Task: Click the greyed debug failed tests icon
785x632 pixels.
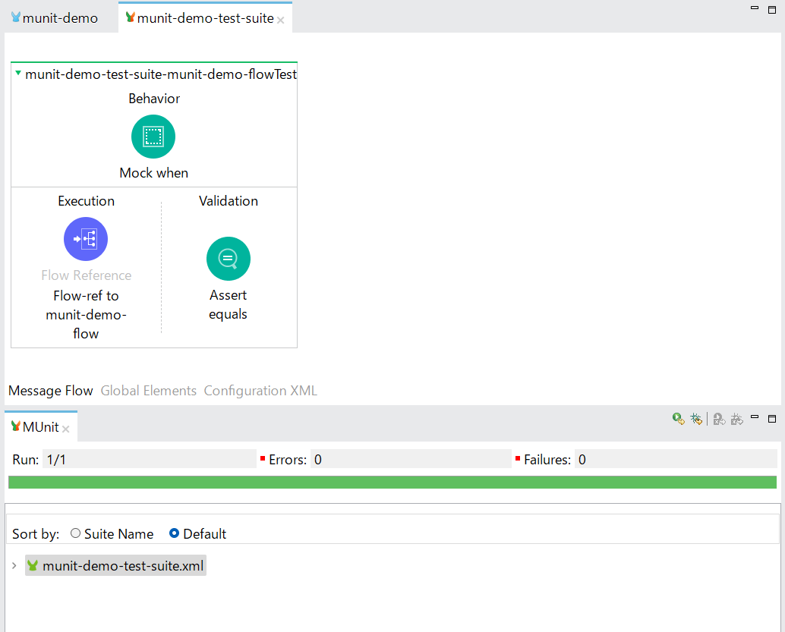Action: click(x=737, y=419)
